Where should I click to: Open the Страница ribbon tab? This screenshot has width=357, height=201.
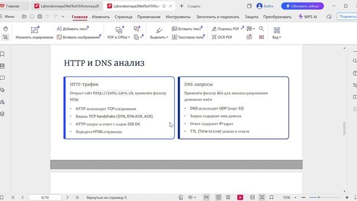tap(123, 17)
